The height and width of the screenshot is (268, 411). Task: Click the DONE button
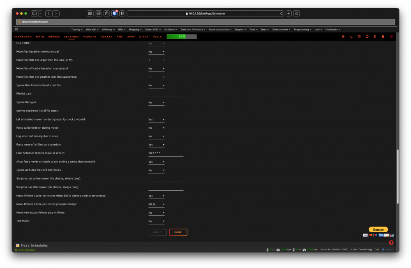(178, 232)
